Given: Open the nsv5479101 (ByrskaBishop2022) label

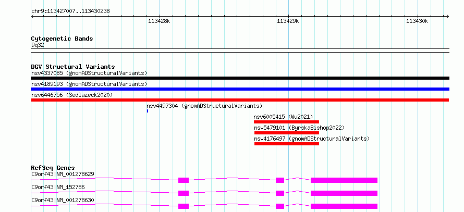Looking at the screenshot, I should (x=299, y=128).
